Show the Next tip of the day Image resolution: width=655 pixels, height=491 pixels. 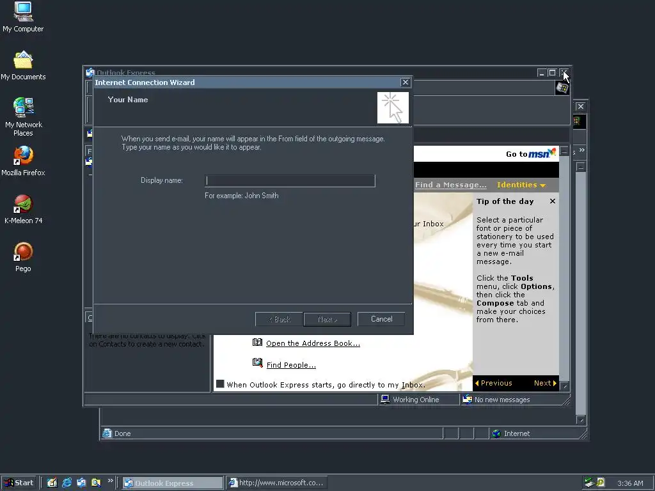tap(545, 383)
